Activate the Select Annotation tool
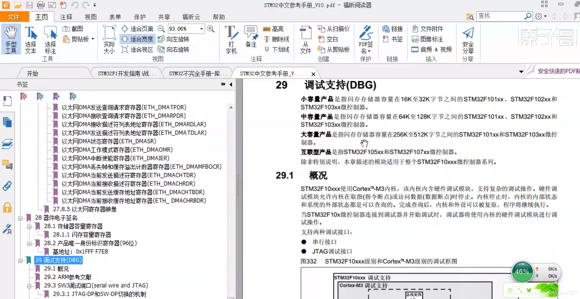 point(50,40)
